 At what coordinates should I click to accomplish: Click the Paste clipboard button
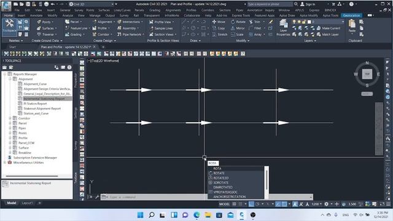pos(352,26)
